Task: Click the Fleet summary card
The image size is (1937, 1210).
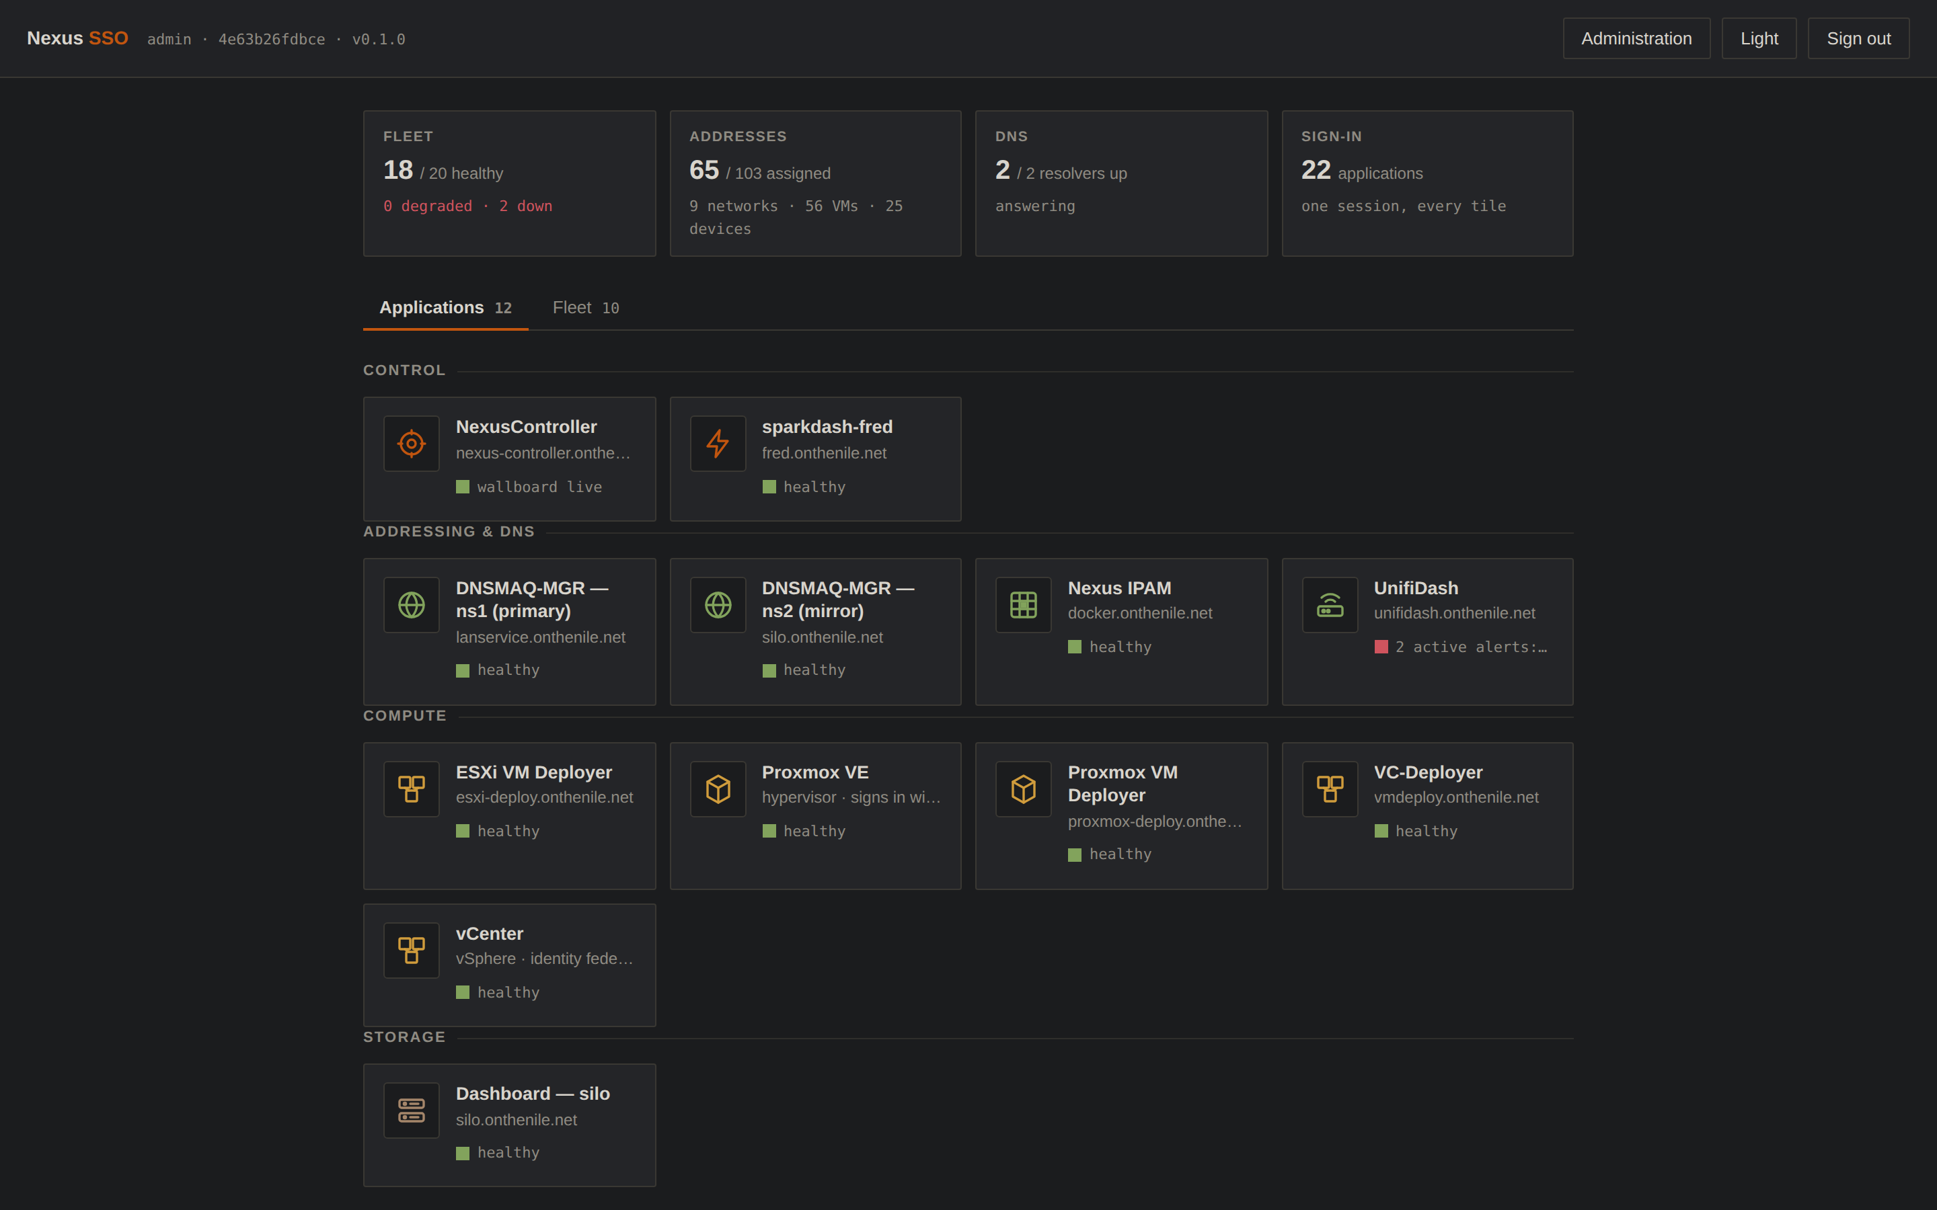Action: tap(509, 184)
